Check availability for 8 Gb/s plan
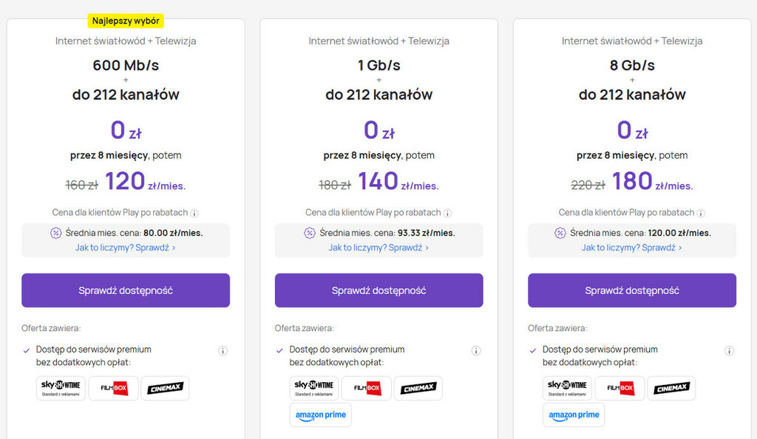The height and width of the screenshot is (439, 757). [x=632, y=290]
